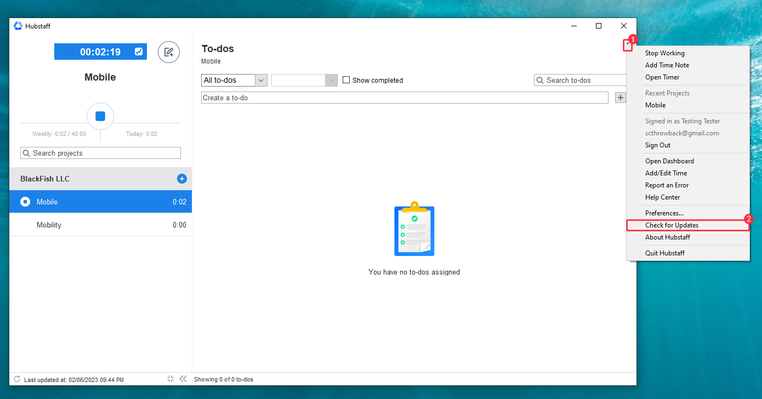
Task: Select Open Timer menu entry
Action: 688,77
